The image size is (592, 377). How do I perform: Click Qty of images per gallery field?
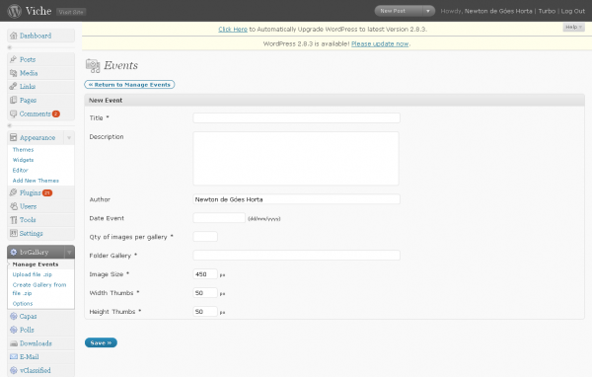tap(205, 237)
